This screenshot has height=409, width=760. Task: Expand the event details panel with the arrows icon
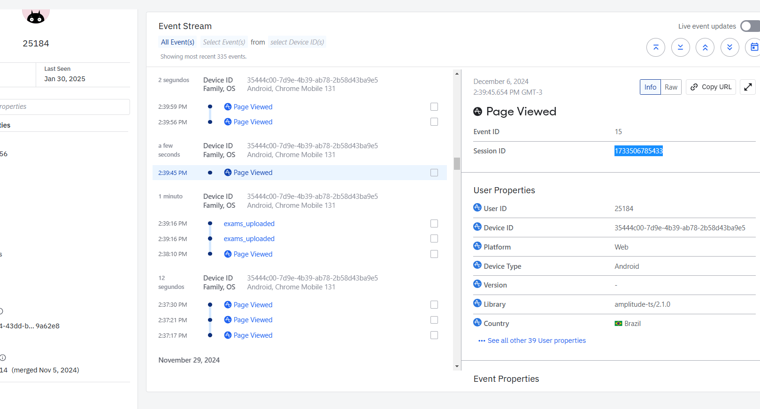tap(748, 87)
